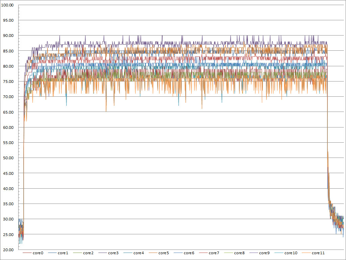Select the core2 legend entry
The width and height of the screenshot is (346, 260).
(x=83, y=253)
